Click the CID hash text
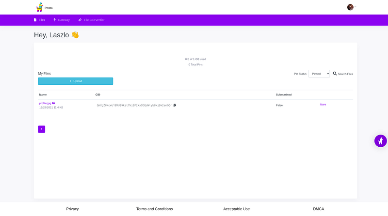This screenshot has width=388, height=216. (x=134, y=105)
